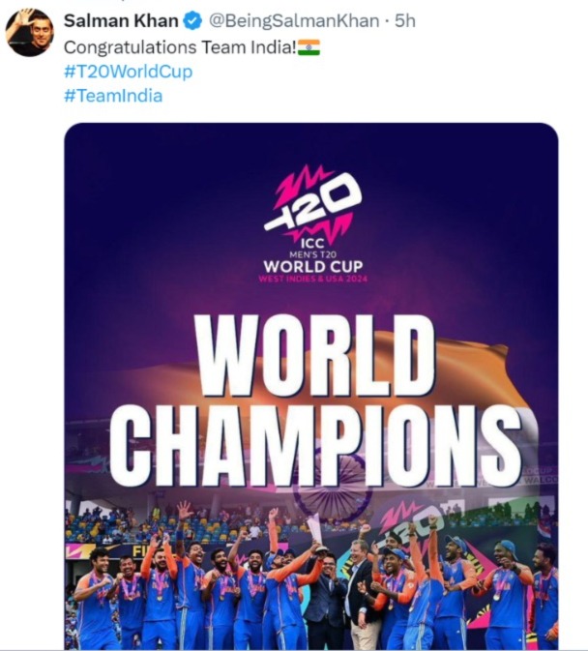Click the 'MEN'S T20' text in the logo
The height and width of the screenshot is (651, 588).
[311, 253]
